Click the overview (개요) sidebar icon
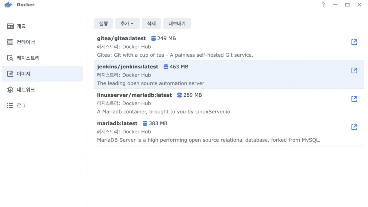This screenshot has height=207, width=368. point(10,26)
